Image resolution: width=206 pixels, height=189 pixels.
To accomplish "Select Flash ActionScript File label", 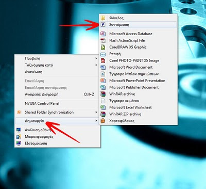I will coord(127,40).
